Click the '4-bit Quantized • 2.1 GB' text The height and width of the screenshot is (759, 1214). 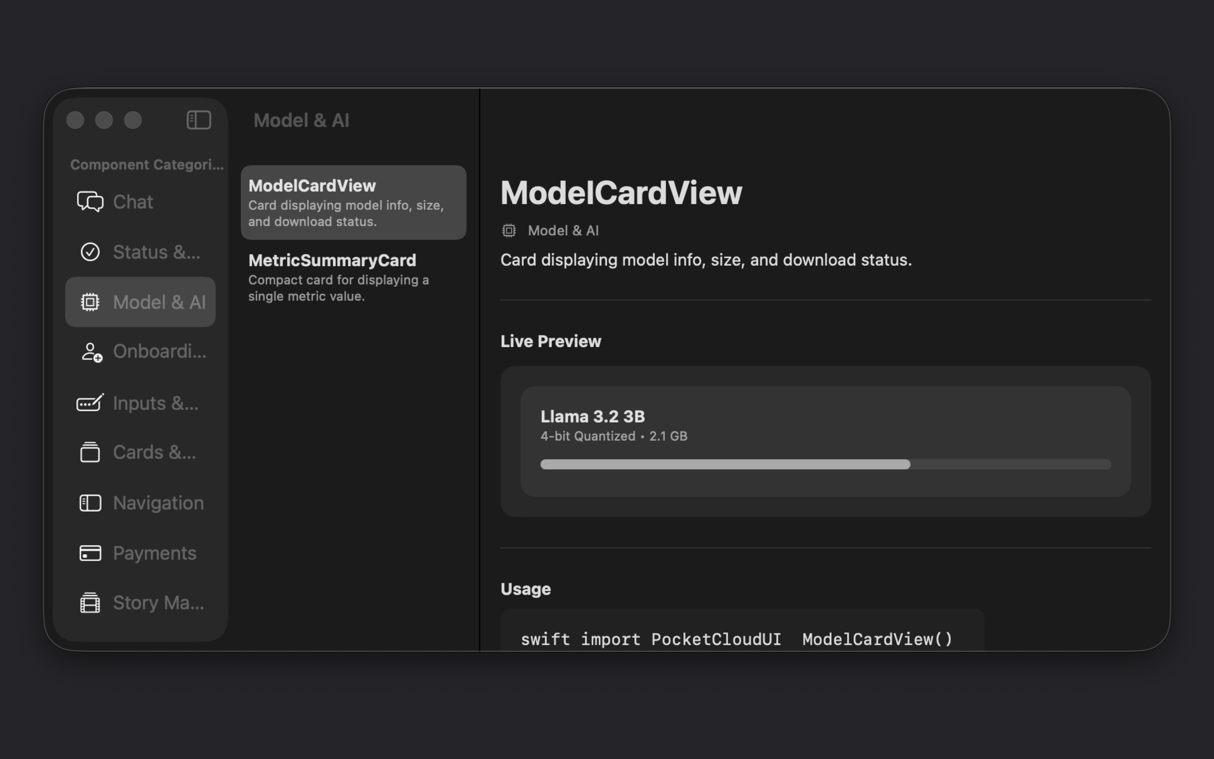tap(613, 436)
